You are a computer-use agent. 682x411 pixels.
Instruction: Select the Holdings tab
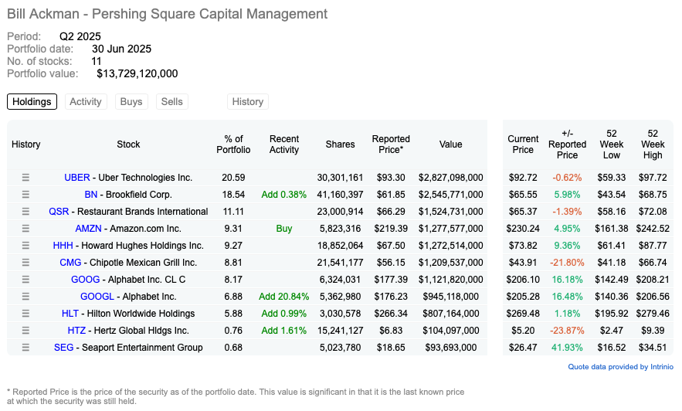point(32,102)
